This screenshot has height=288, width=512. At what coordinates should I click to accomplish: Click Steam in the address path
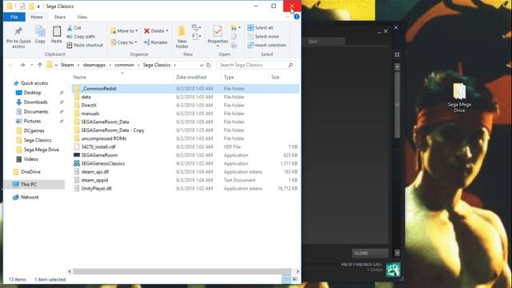(x=67, y=65)
